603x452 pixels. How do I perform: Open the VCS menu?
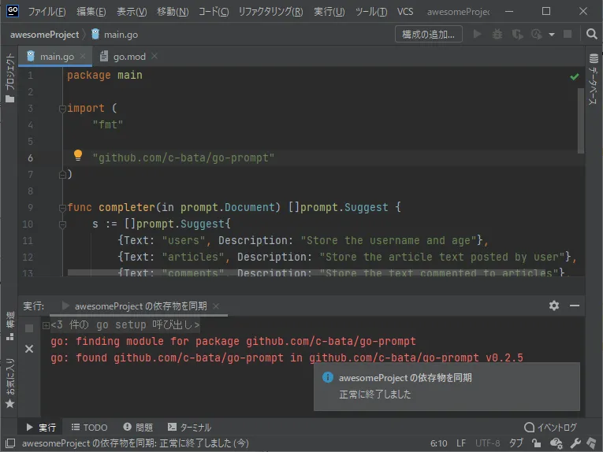(x=405, y=12)
